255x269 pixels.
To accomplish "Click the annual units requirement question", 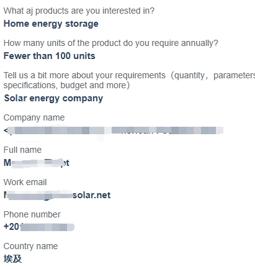I will click(111, 43).
